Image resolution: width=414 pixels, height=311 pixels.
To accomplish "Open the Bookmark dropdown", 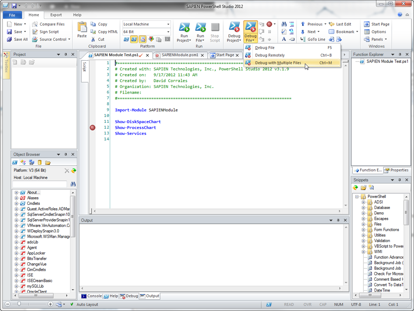I will [357, 32].
